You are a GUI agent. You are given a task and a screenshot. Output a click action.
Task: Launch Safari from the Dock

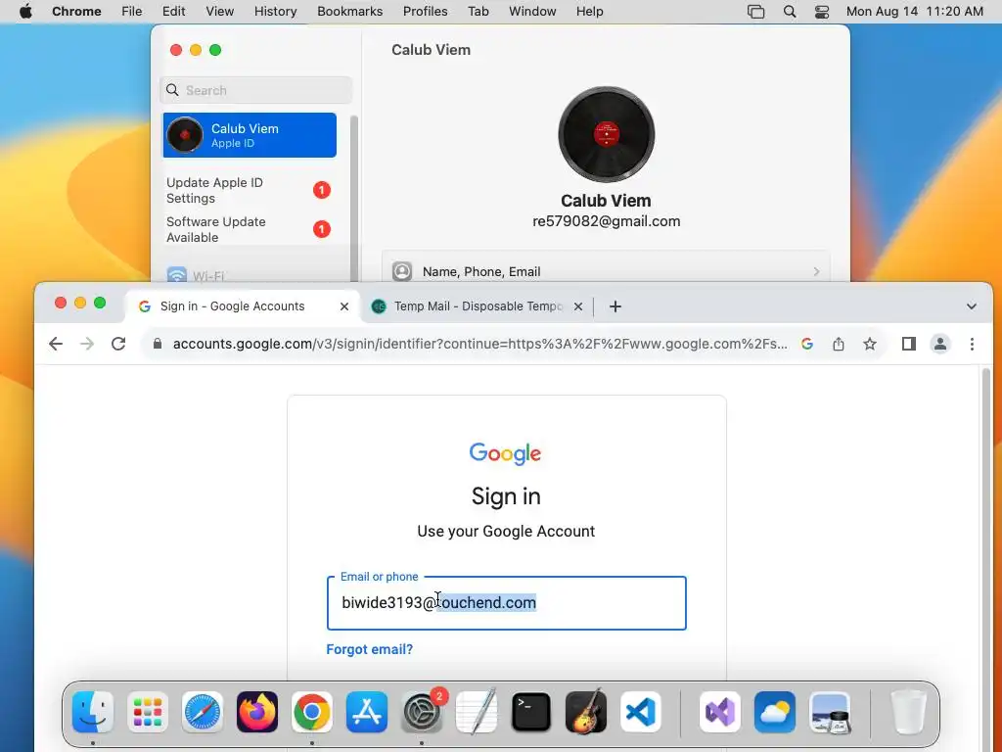(x=203, y=712)
